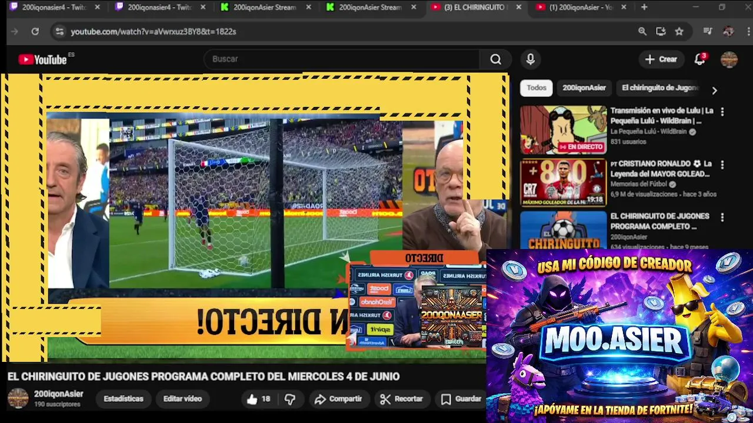
Task: Switch to the (3) EL CHIRINGUITO tab
Action: (x=475, y=7)
